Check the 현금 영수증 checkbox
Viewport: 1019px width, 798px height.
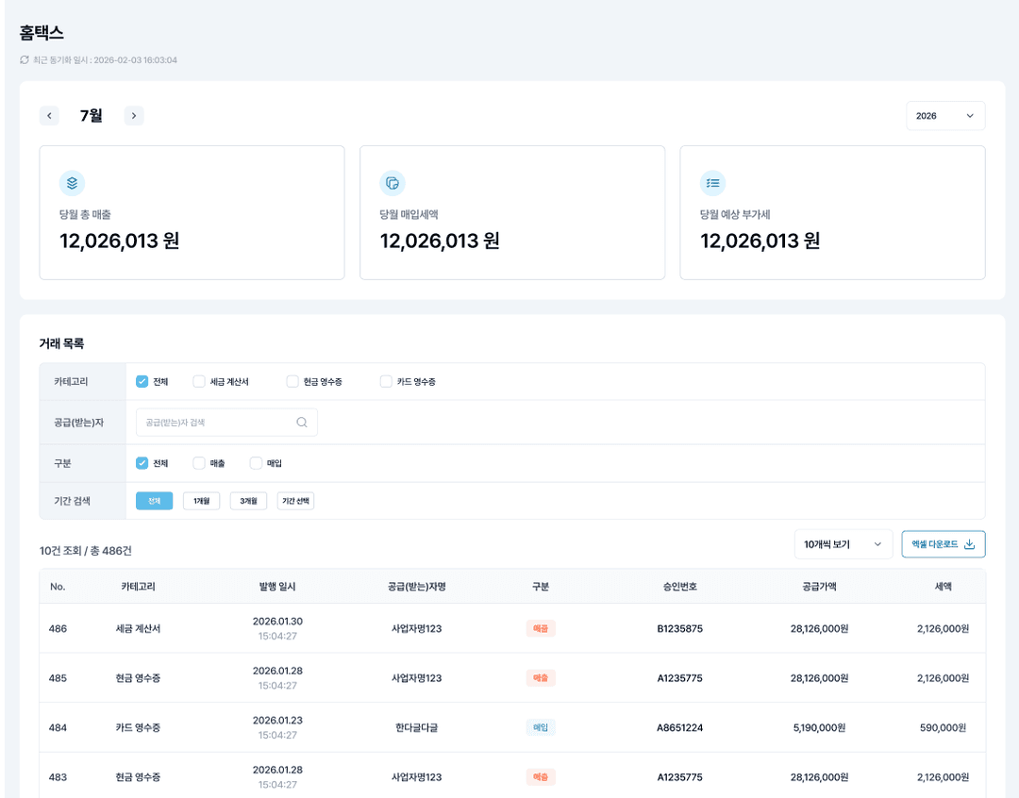coord(292,381)
